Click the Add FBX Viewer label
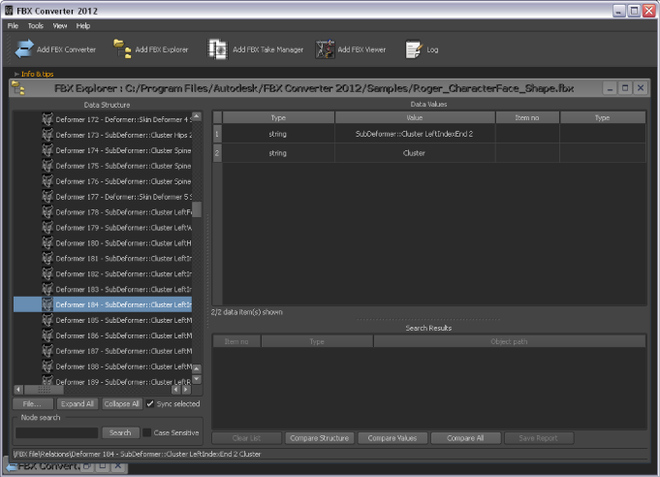The height and width of the screenshot is (477, 660). click(361, 49)
